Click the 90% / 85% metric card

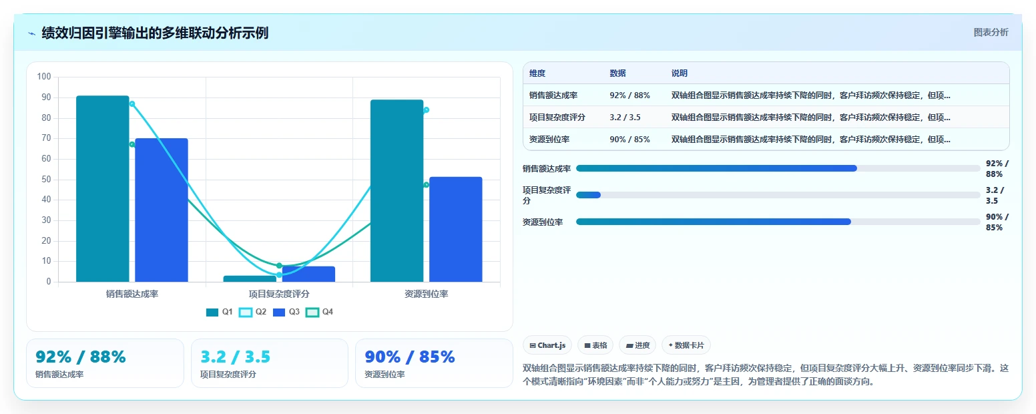pos(434,363)
